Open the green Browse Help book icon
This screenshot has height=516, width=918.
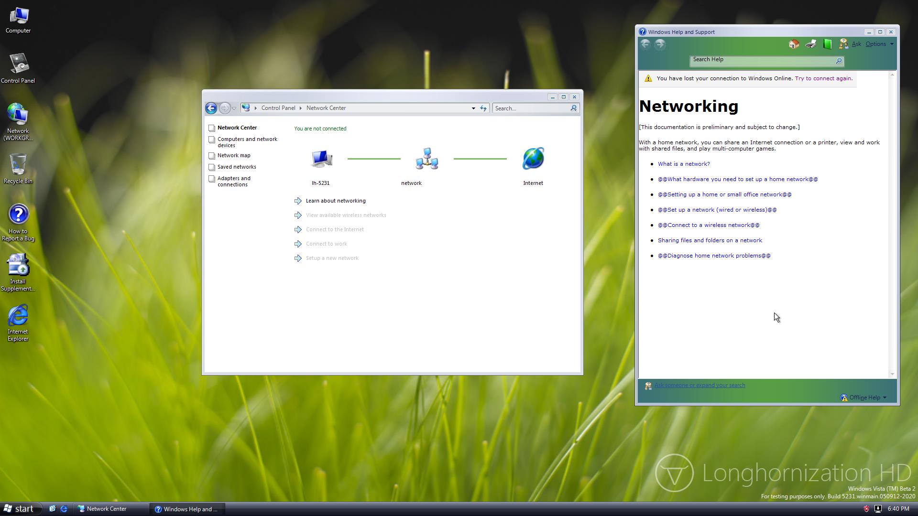click(x=827, y=44)
